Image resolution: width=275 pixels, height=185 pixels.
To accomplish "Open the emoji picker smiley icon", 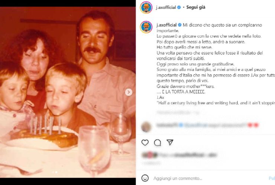I will point(145,178).
